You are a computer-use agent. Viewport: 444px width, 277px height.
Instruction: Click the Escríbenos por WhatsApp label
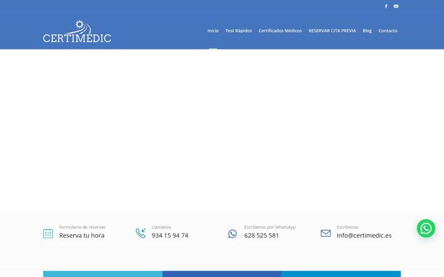coord(270,227)
